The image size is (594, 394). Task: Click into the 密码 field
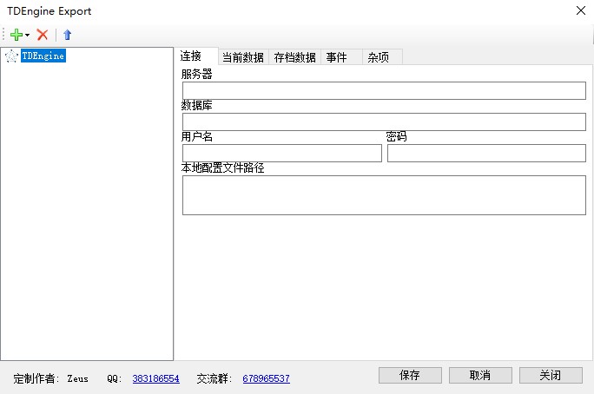[x=487, y=154]
